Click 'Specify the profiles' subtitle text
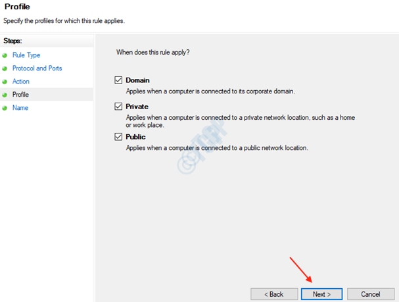Viewport: 399px width, 302px height. pyautogui.click(x=64, y=21)
